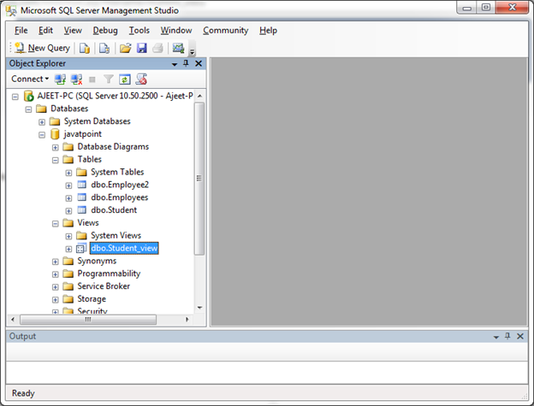The image size is (534, 406).
Task: Expand the dbo.Employees table node
Action: point(68,198)
